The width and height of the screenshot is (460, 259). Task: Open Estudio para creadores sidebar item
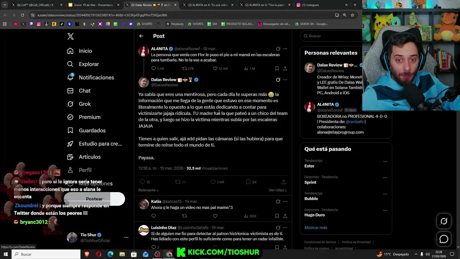pyautogui.click(x=95, y=144)
